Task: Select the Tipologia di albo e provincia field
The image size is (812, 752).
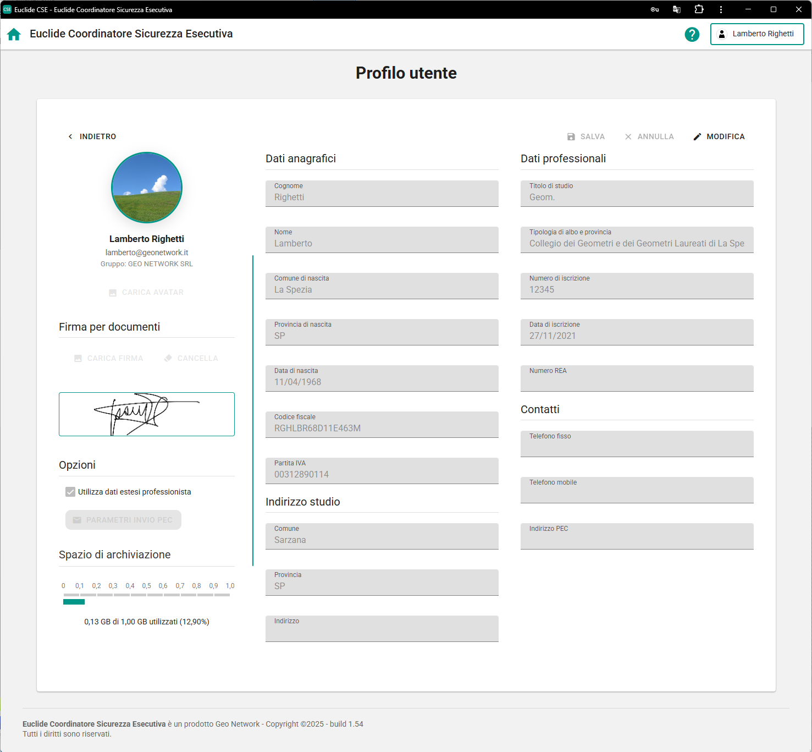Action: (x=637, y=239)
